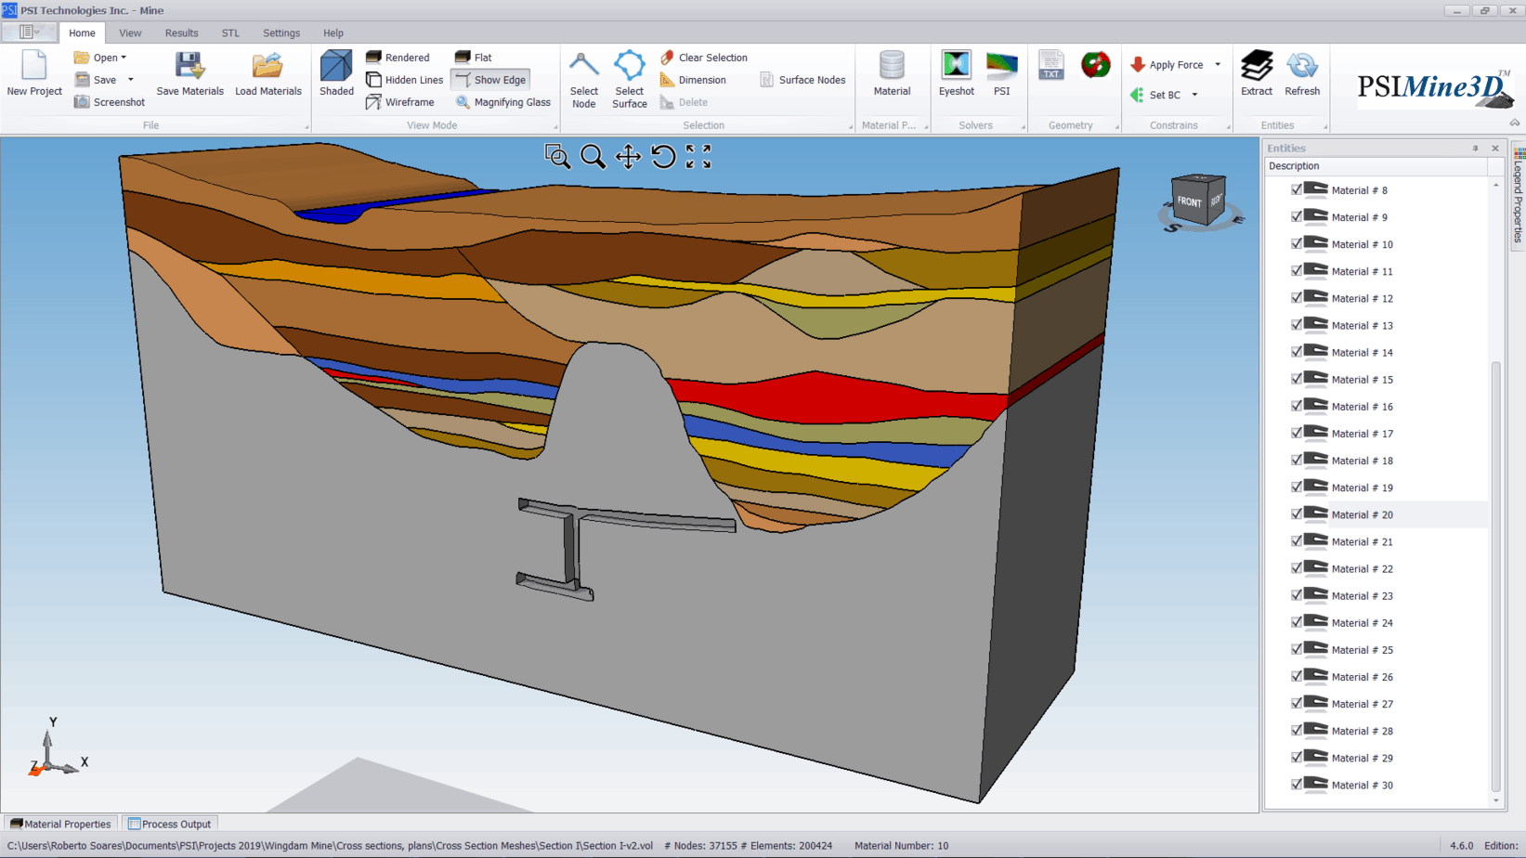Open the Help ribbon tab

(x=333, y=32)
